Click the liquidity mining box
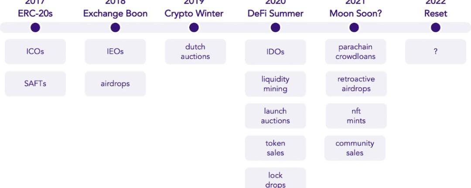This screenshot has width=471, height=188. click(x=276, y=84)
